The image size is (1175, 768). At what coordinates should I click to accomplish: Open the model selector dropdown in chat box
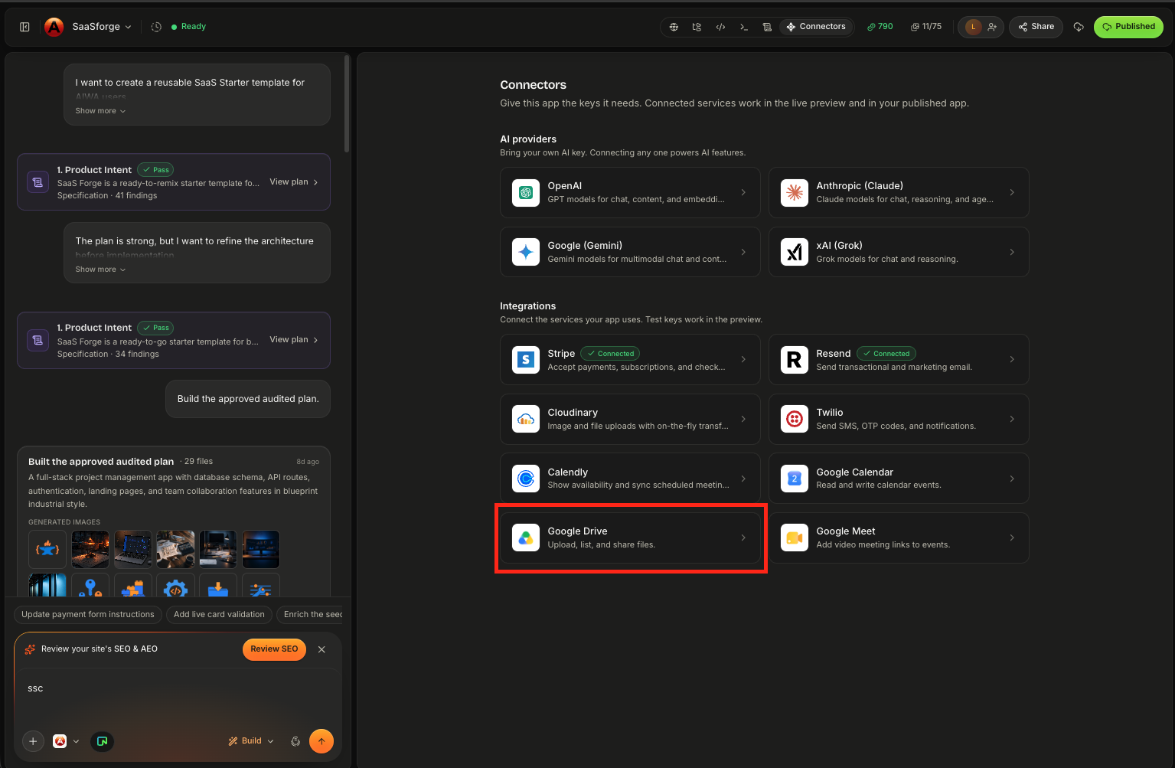pos(66,741)
